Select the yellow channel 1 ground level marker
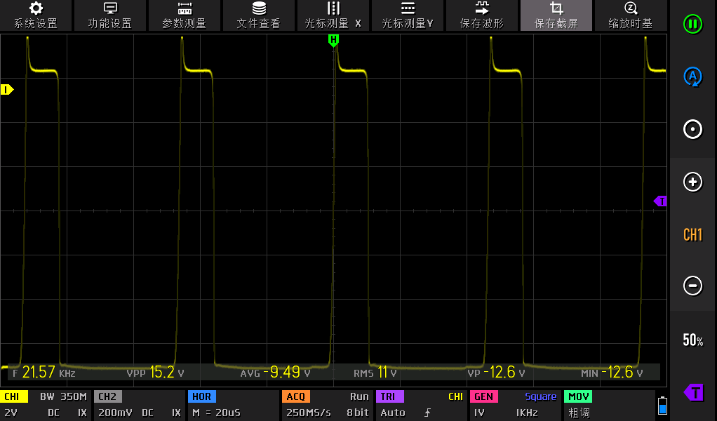This screenshot has height=421, width=717. point(7,90)
